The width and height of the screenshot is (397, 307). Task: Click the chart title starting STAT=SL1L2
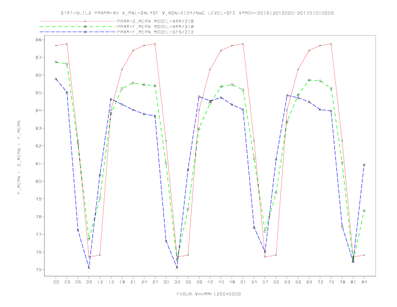pyautogui.click(x=197, y=13)
